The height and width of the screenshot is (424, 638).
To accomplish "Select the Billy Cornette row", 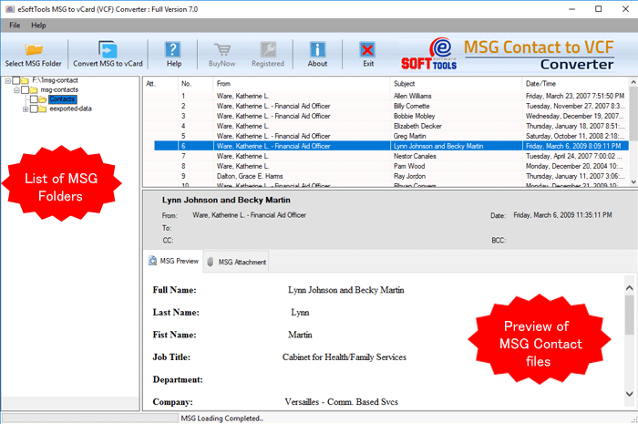I will pos(386,106).
